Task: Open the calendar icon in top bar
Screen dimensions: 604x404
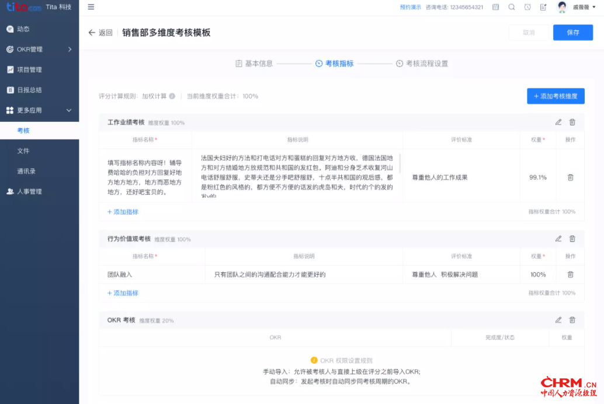Action: coord(495,7)
